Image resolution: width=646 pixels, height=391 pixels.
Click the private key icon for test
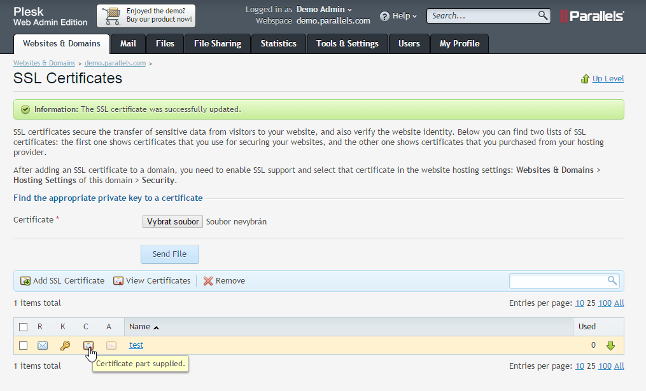pos(65,345)
